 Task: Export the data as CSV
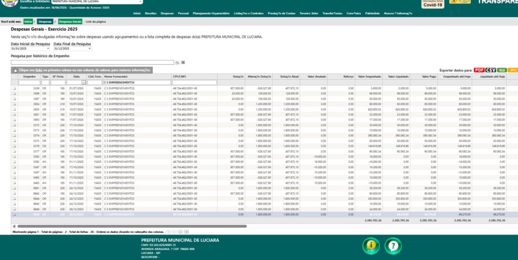(490, 70)
